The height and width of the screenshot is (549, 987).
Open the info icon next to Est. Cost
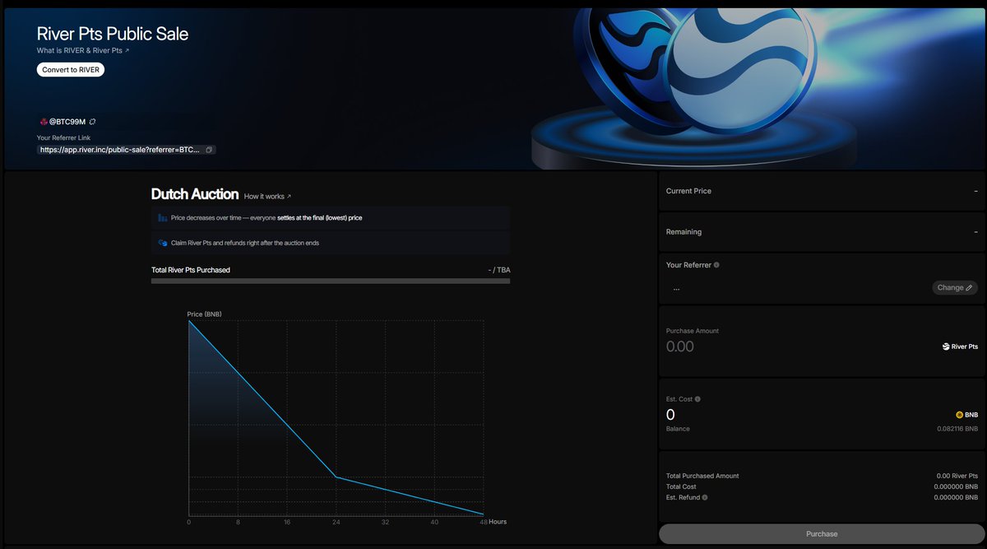click(697, 399)
